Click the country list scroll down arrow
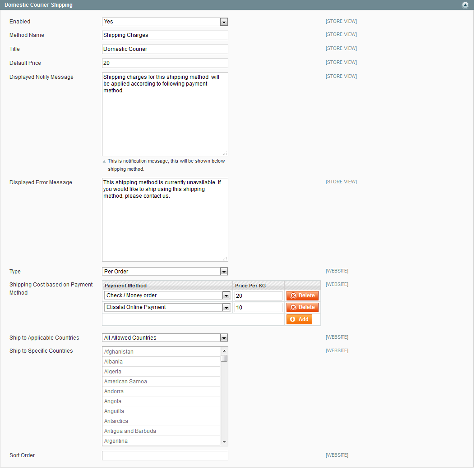 [x=224, y=442]
